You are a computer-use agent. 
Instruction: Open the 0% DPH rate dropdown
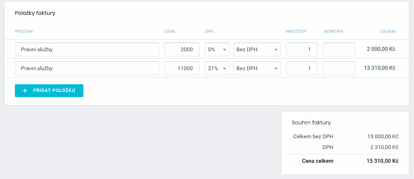click(x=217, y=50)
